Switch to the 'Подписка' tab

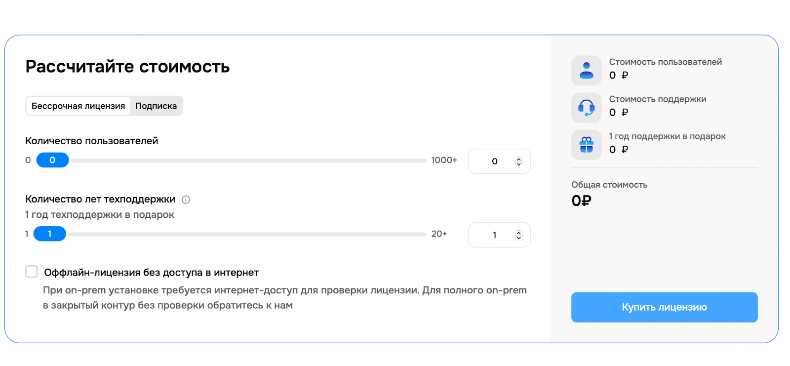pyautogui.click(x=156, y=105)
